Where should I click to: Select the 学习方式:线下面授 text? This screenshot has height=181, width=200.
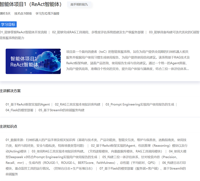pyautogui.click(x=48, y=13)
